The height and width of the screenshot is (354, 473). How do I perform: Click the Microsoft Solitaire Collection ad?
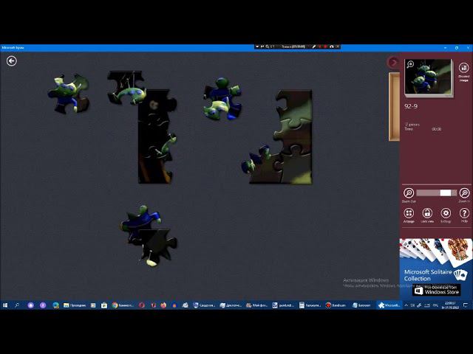pos(436,268)
